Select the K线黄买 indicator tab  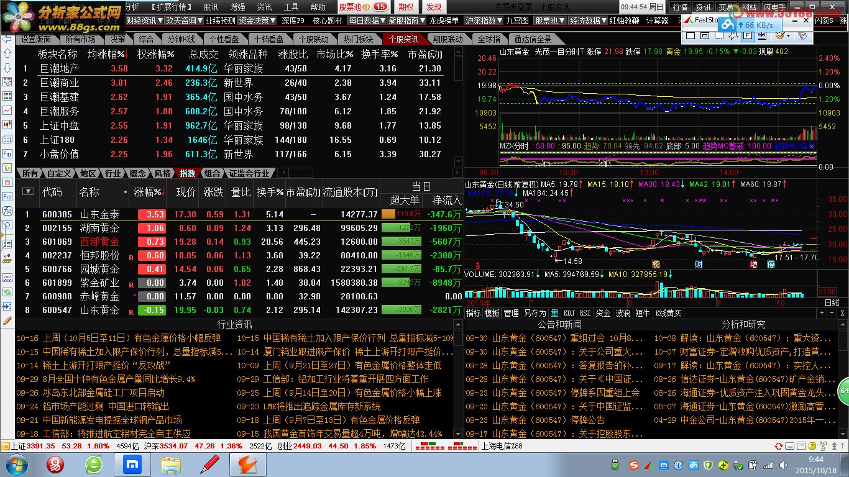pos(668,314)
